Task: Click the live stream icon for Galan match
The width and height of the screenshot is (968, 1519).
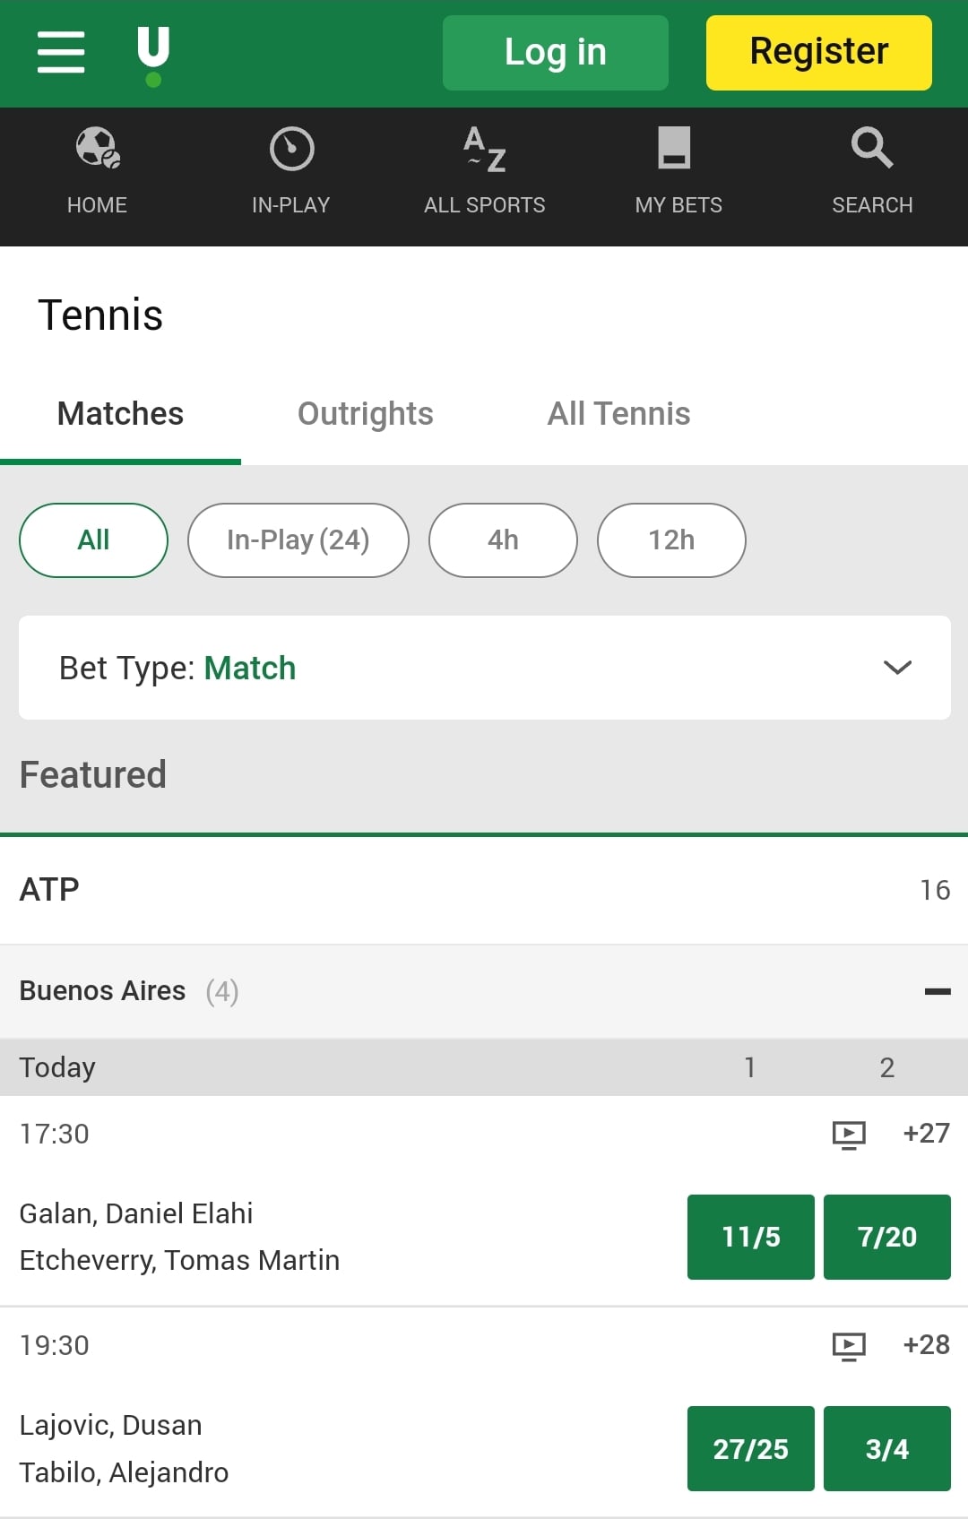Action: pos(849,1134)
